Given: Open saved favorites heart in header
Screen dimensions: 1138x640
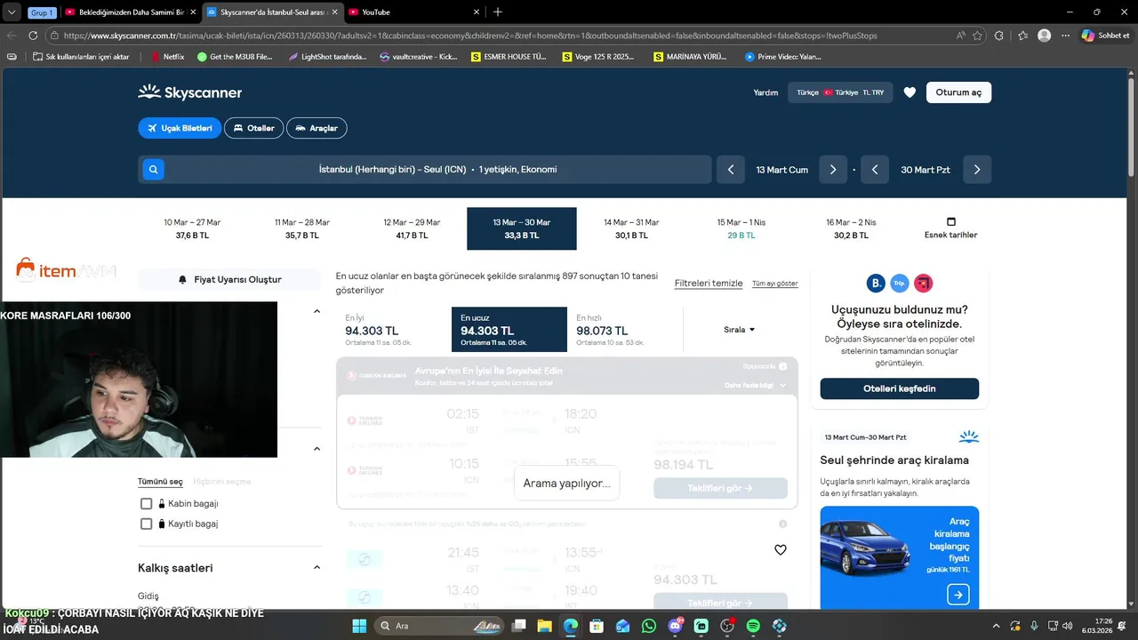Looking at the screenshot, I should point(910,92).
